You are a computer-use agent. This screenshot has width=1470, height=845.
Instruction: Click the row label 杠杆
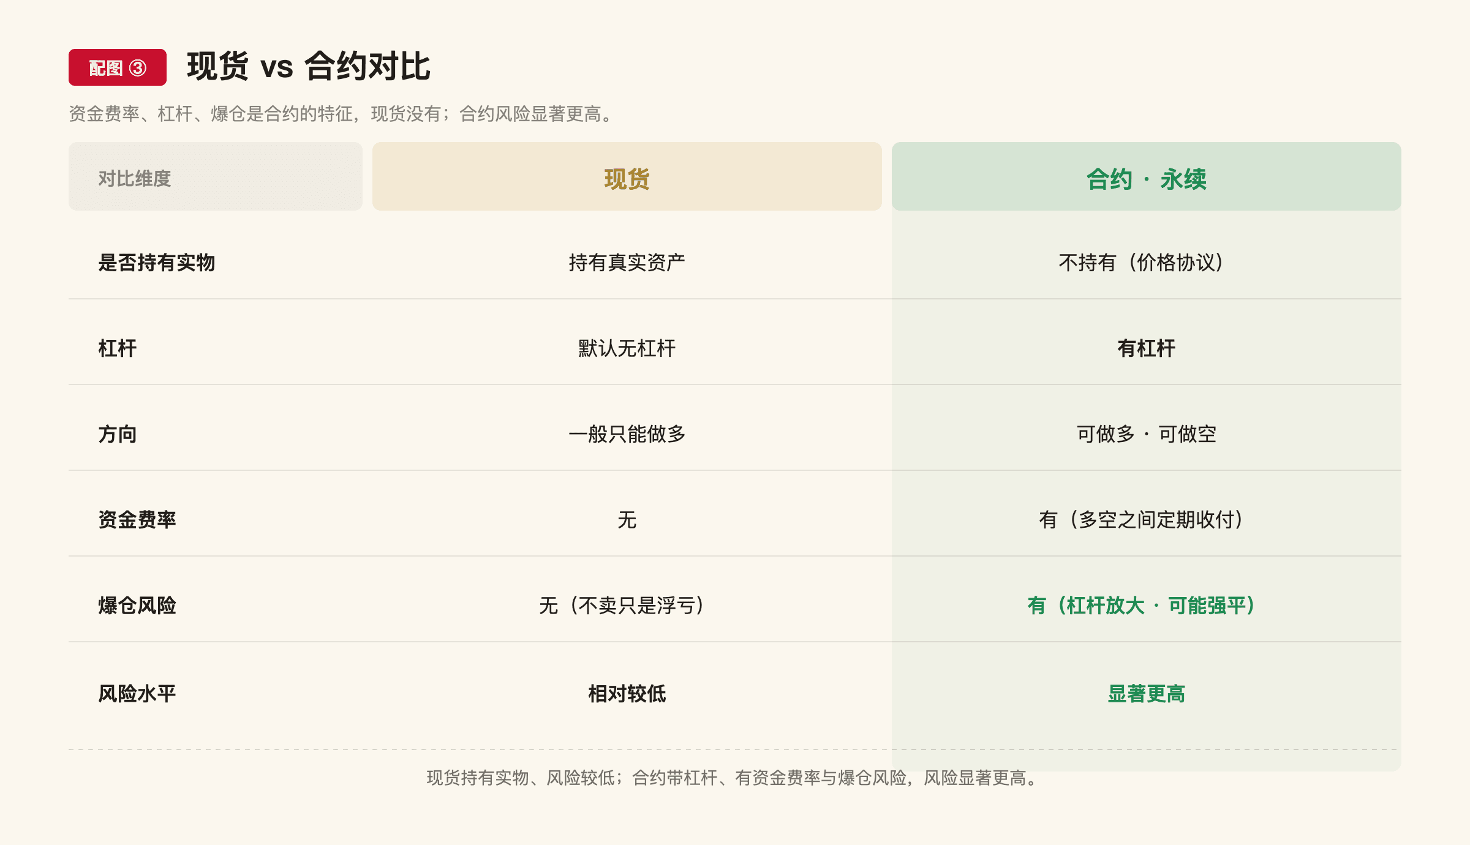(x=118, y=348)
